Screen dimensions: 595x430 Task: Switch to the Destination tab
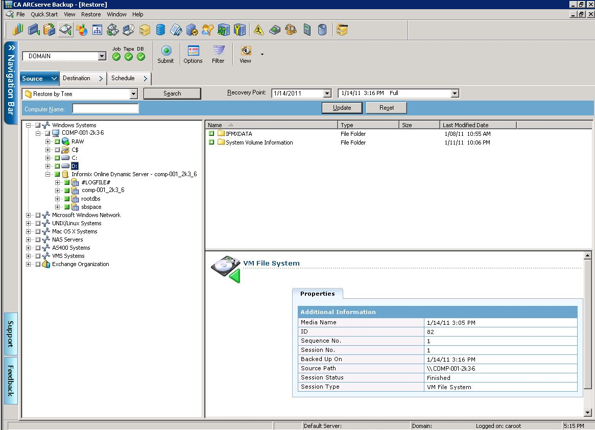tap(78, 78)
